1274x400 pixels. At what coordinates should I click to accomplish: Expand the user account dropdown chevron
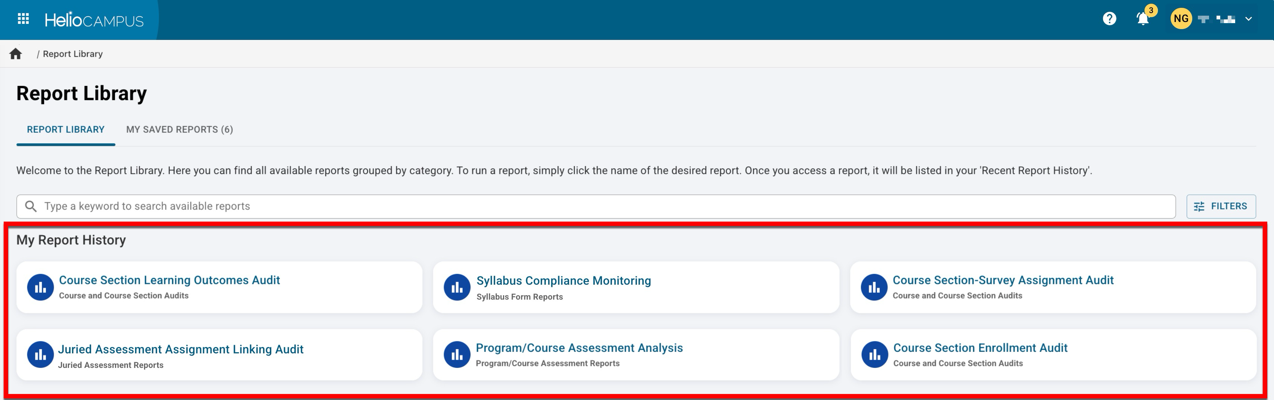click(1248, 19)
